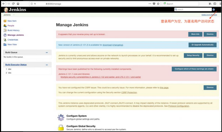Screen dimensions: 222x132
Task: Expand the Jenkins breadcrumb arrow
Action: [x=14, y=15]
